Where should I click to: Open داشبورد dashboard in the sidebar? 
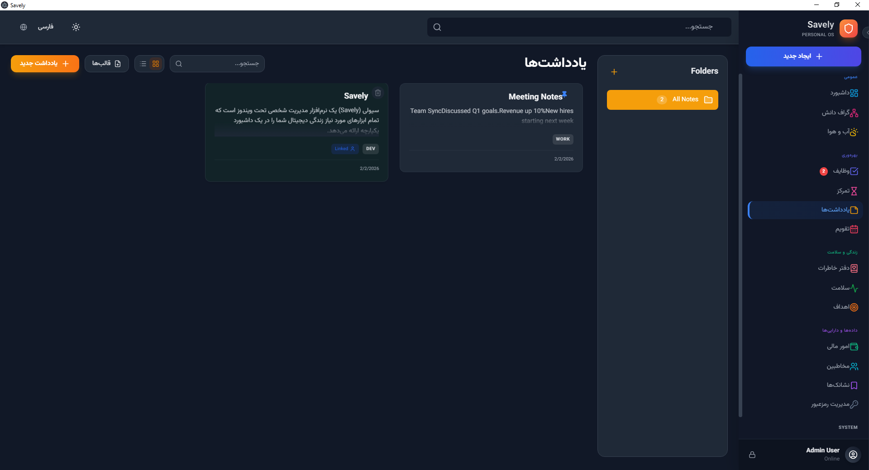point(844,93)
